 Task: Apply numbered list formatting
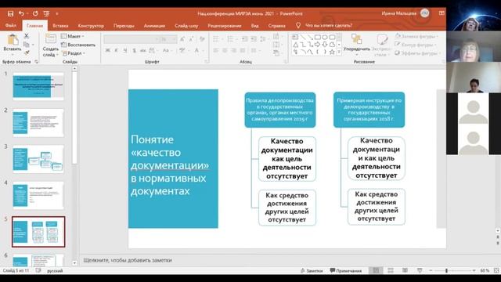231,39
